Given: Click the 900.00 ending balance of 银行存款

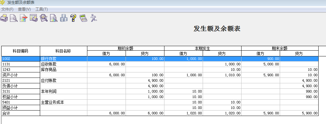Looking at the screenshot, I should click(x=261, y=59).
